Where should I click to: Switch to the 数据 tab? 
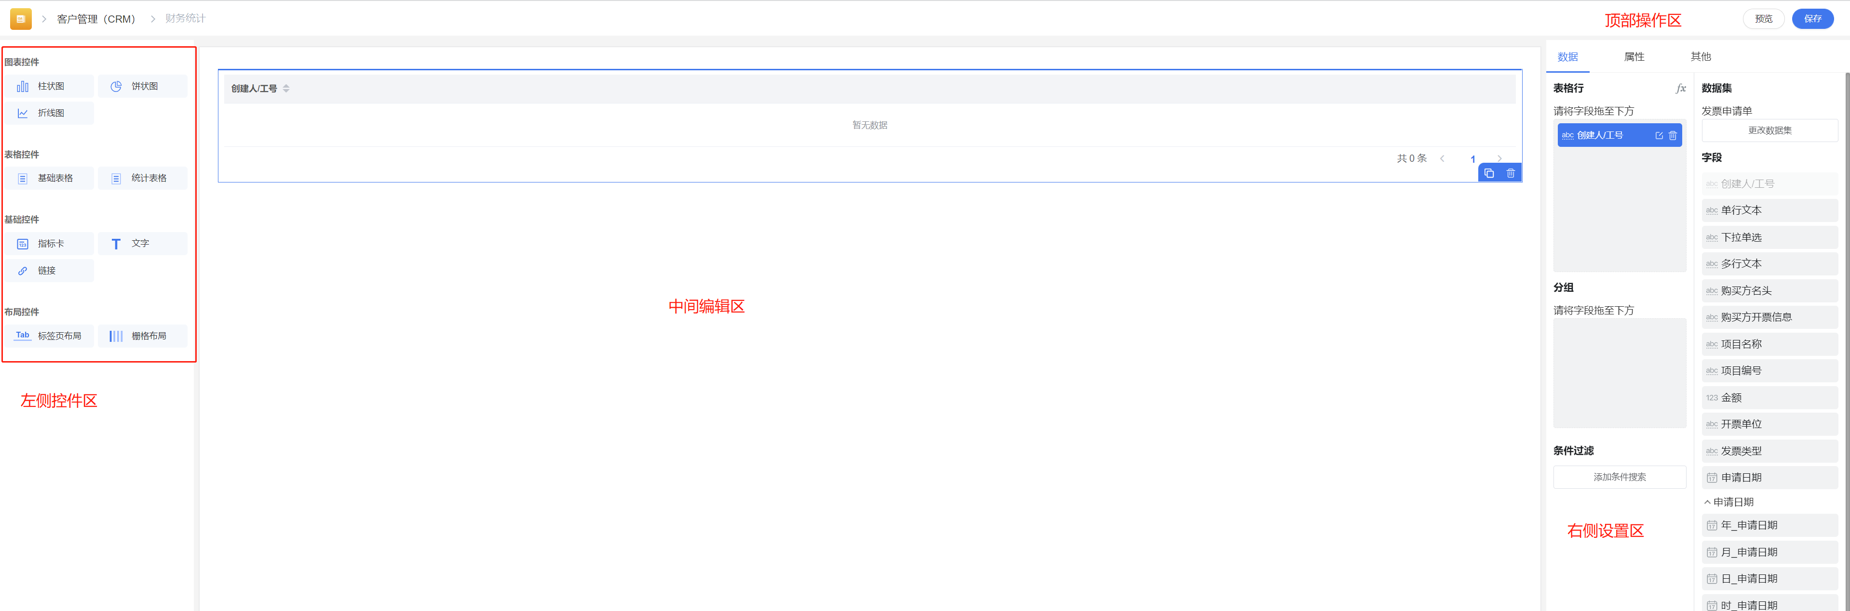pos(1567,57)
